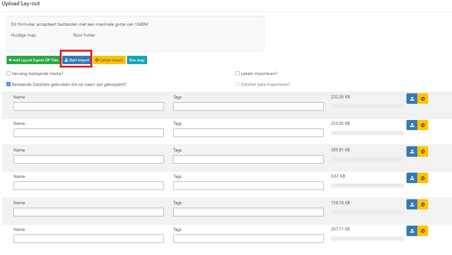Enable 'Vervang bestaande media?' checkbox
Screen dimensions: 452x255
[x=9, y=73]
